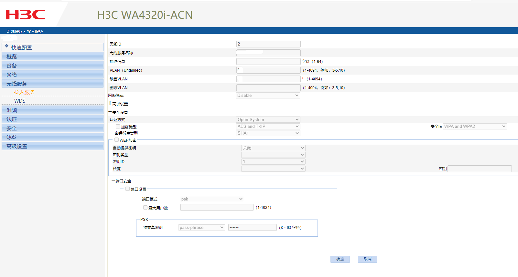
Task: Open the 密钥类型 dropdown
Action: coord(273,155)
